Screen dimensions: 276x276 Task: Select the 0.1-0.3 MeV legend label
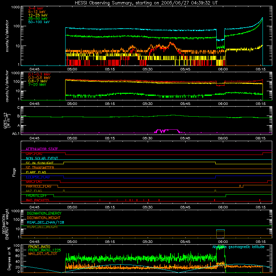pos(39,74)
